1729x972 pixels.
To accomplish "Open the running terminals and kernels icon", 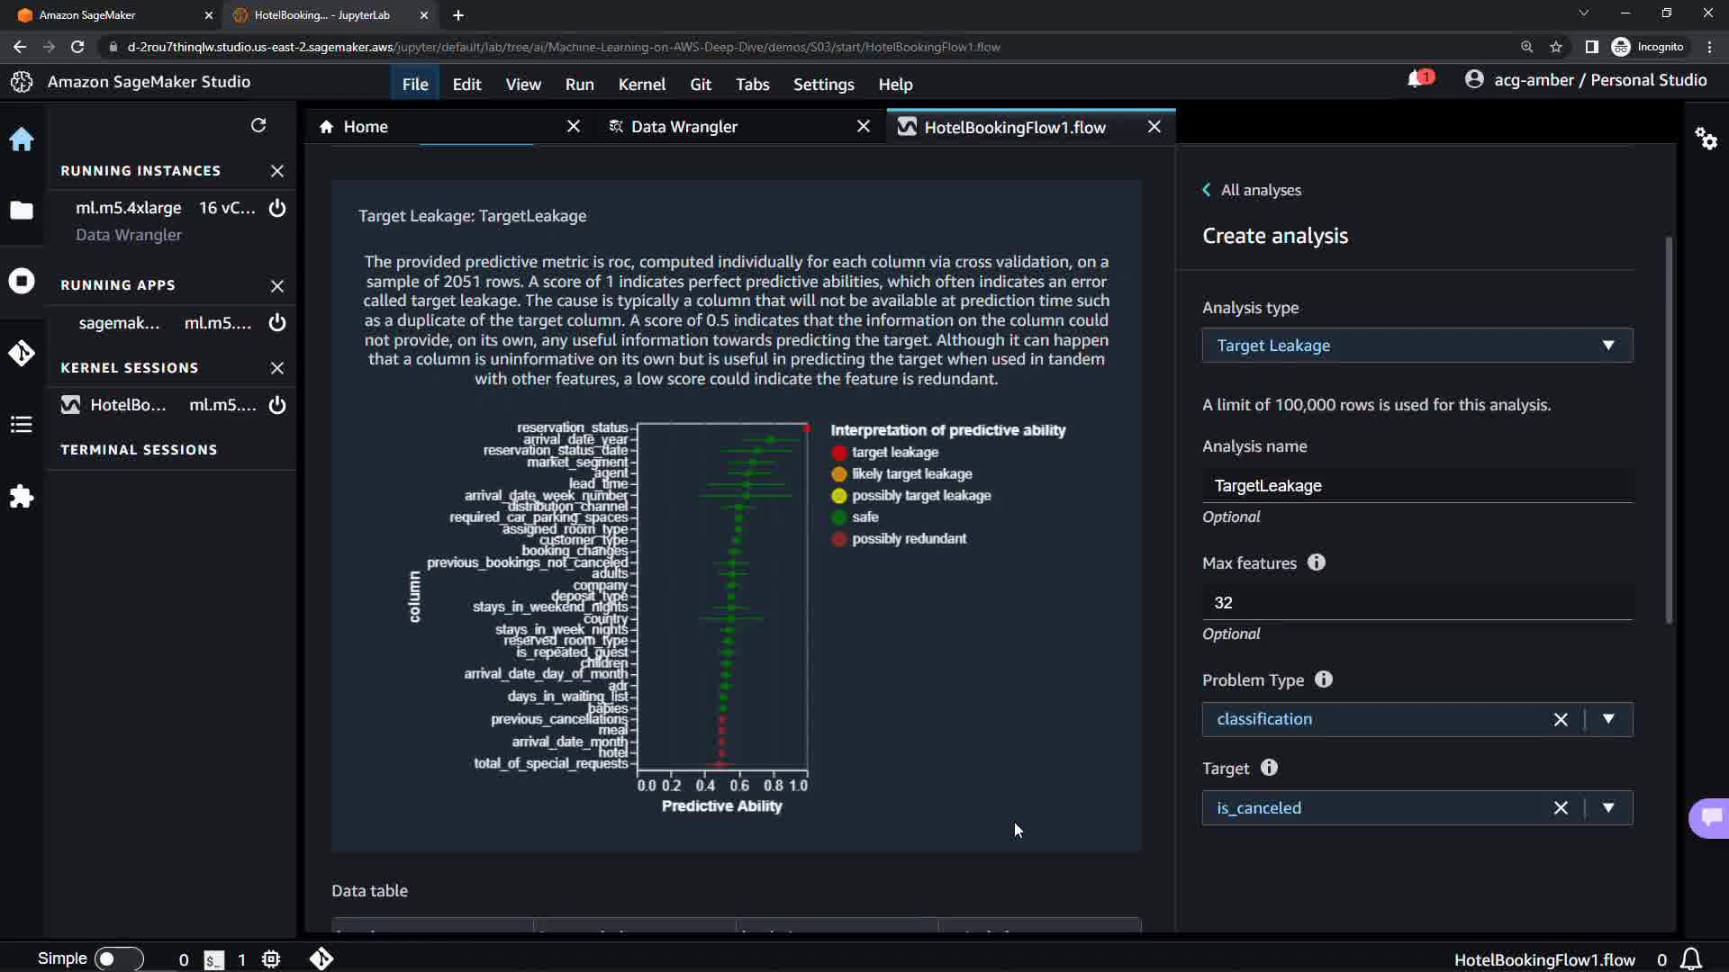I will tap(22, 281).
